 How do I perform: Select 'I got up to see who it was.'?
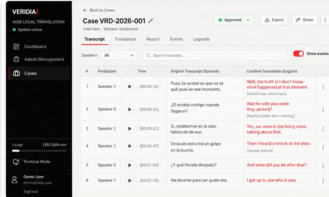272,180
